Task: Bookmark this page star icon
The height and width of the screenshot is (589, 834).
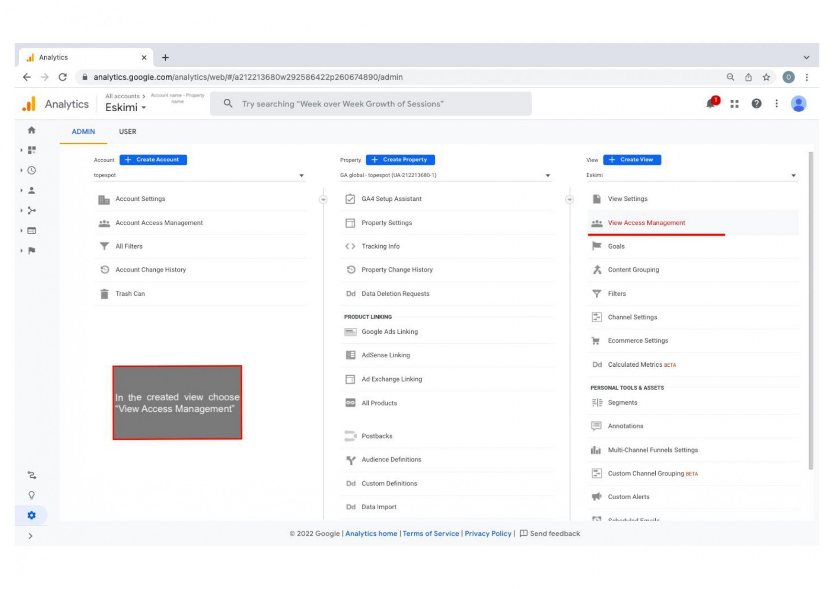Action: tap(766, 77)
